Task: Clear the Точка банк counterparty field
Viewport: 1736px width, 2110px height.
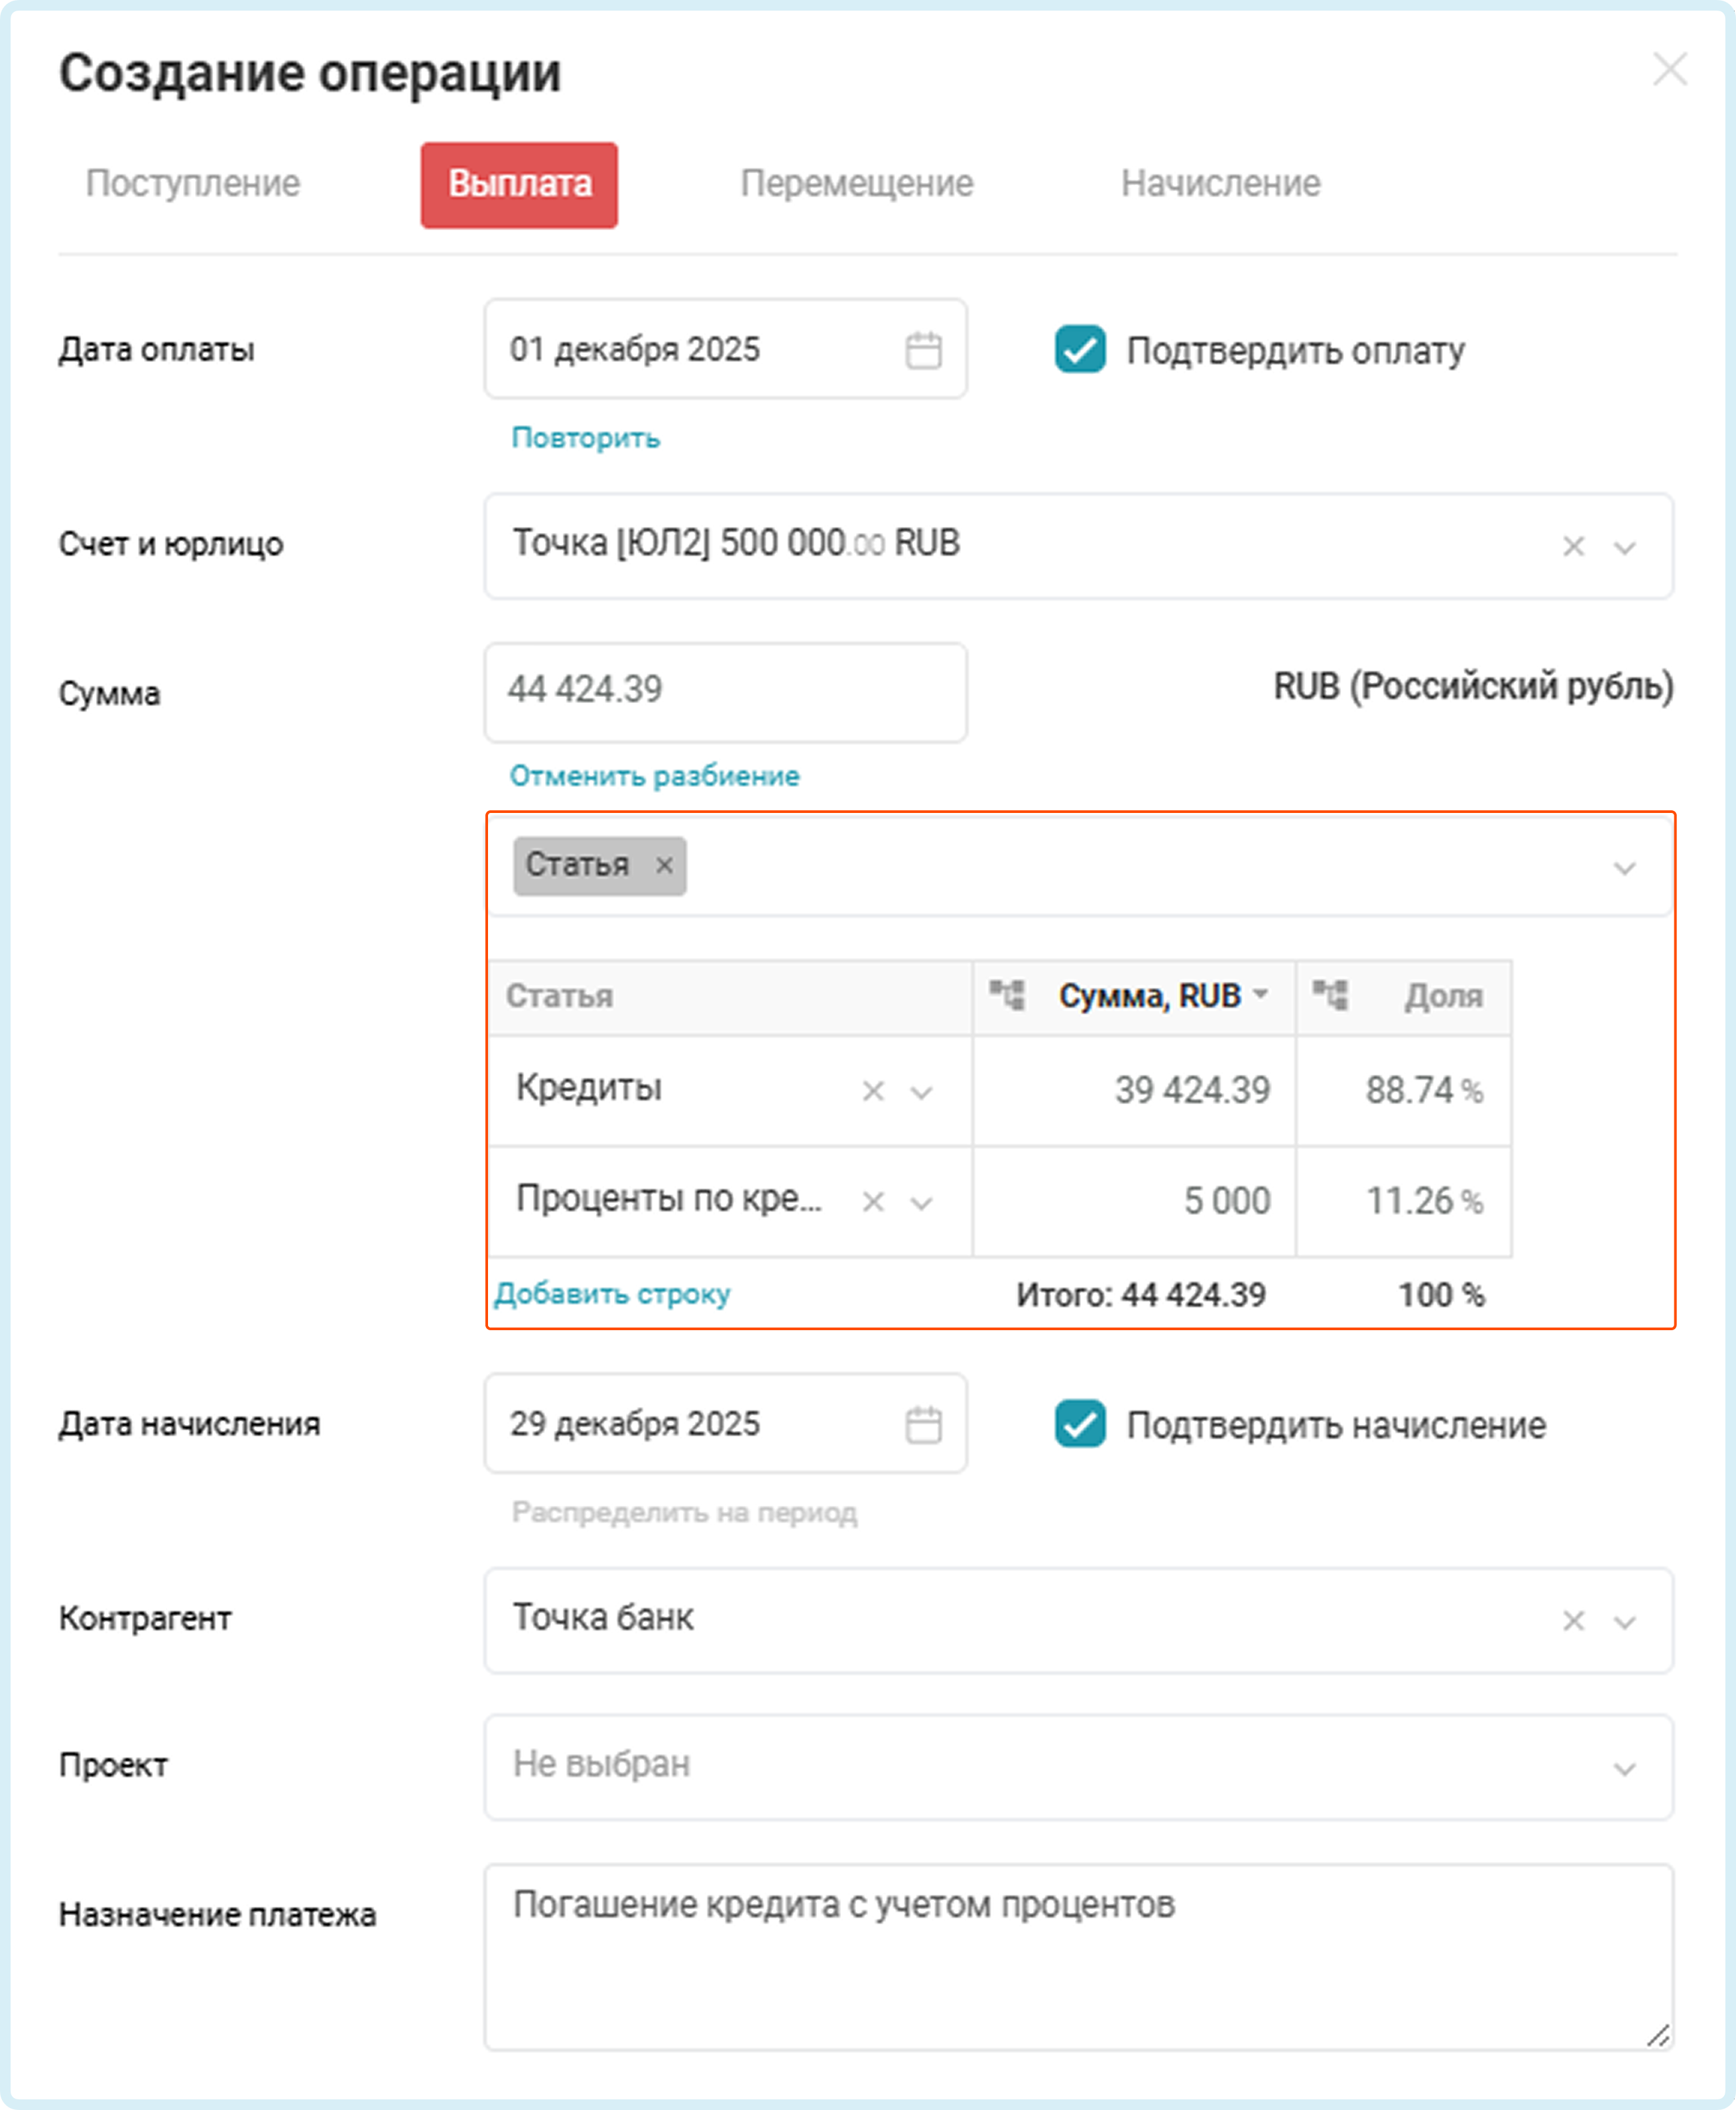Action: click(x=1573, y=1621)
